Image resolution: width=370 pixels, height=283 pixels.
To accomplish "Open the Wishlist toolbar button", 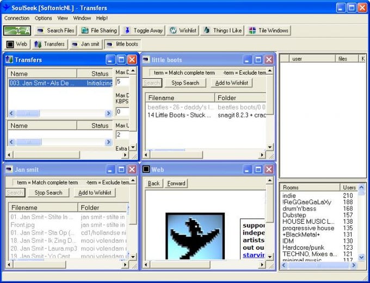I will [x=183, y=30].
